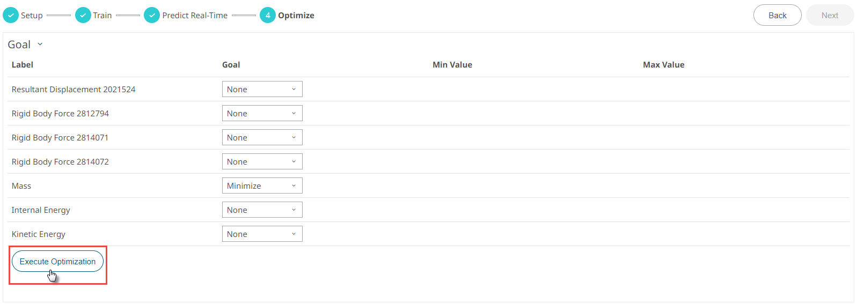This screenshot has height=304, width=857.
Task: Click the Predict Real-Time checkmark icon
Action: [152, 16]
